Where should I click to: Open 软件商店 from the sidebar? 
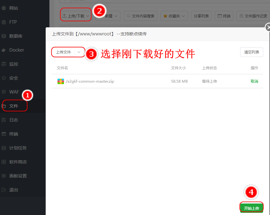click(x=18, y=162)
